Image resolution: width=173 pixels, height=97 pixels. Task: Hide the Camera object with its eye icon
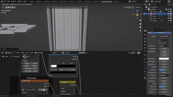[168, 12]
